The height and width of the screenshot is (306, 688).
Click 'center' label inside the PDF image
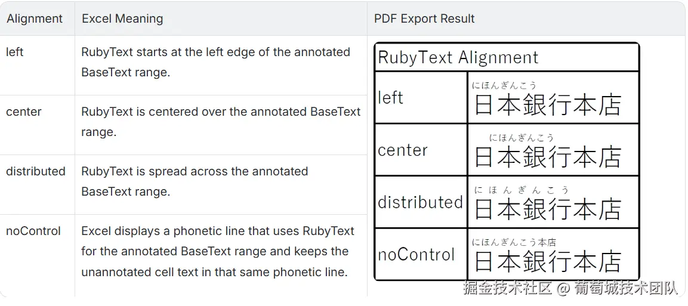point(402,150)
